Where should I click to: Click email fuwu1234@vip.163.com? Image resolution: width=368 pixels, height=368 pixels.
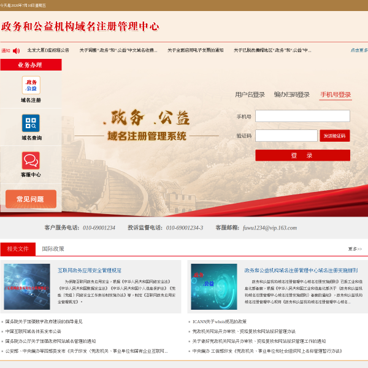[x=270, y=228]
